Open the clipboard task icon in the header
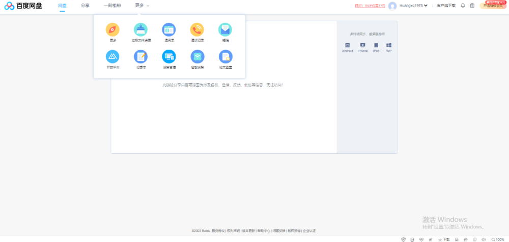This screenshot has height=242, width=509. click(x=472, y=6)
